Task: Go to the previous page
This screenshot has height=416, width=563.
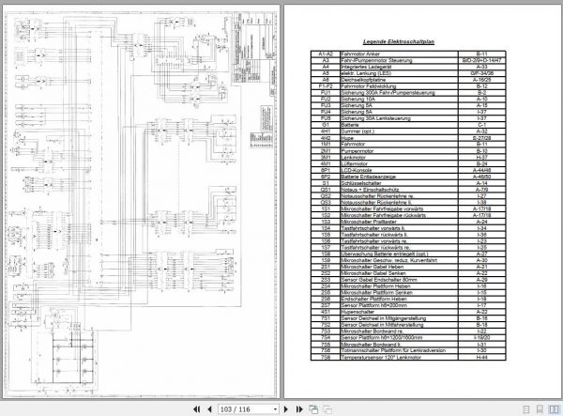Action: click(x=209, y=409)
